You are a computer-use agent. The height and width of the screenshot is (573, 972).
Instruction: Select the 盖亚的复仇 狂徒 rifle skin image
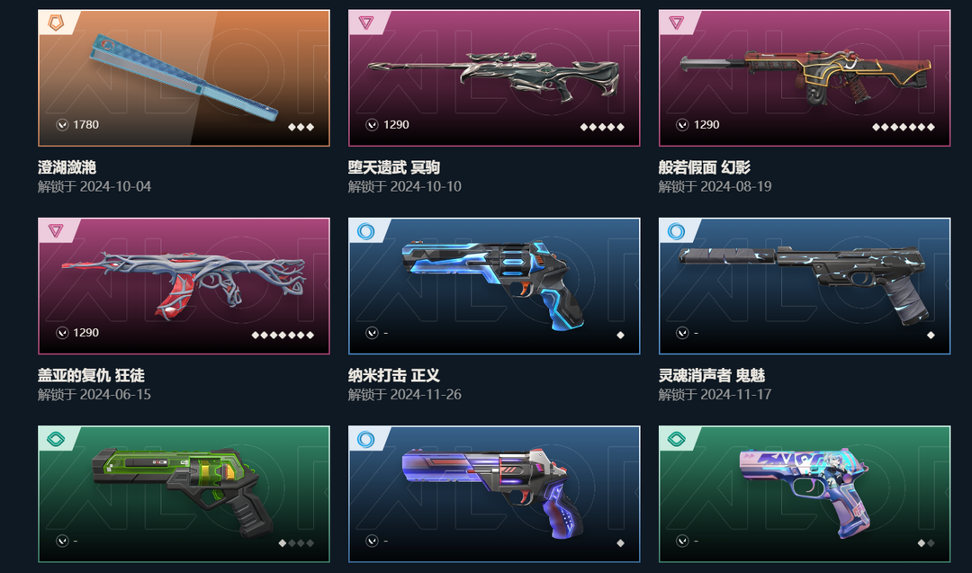coord(184,286)
